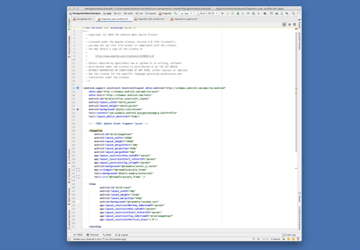Switch editor to Code-only view mode
This screenshot has width=360, height=250.
tap(283, 24)
